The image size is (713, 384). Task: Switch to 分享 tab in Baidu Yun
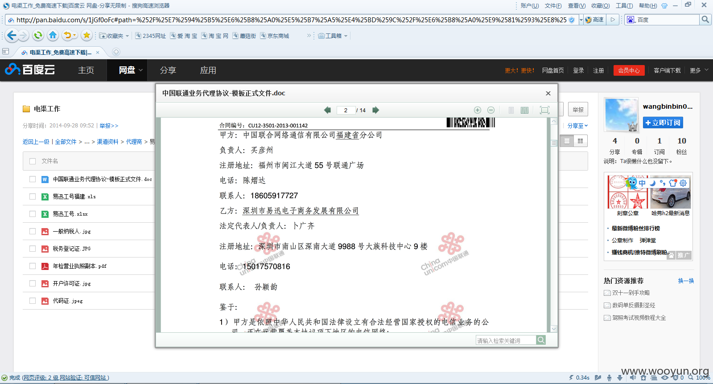pyautogui.click(x=168, y=70)
